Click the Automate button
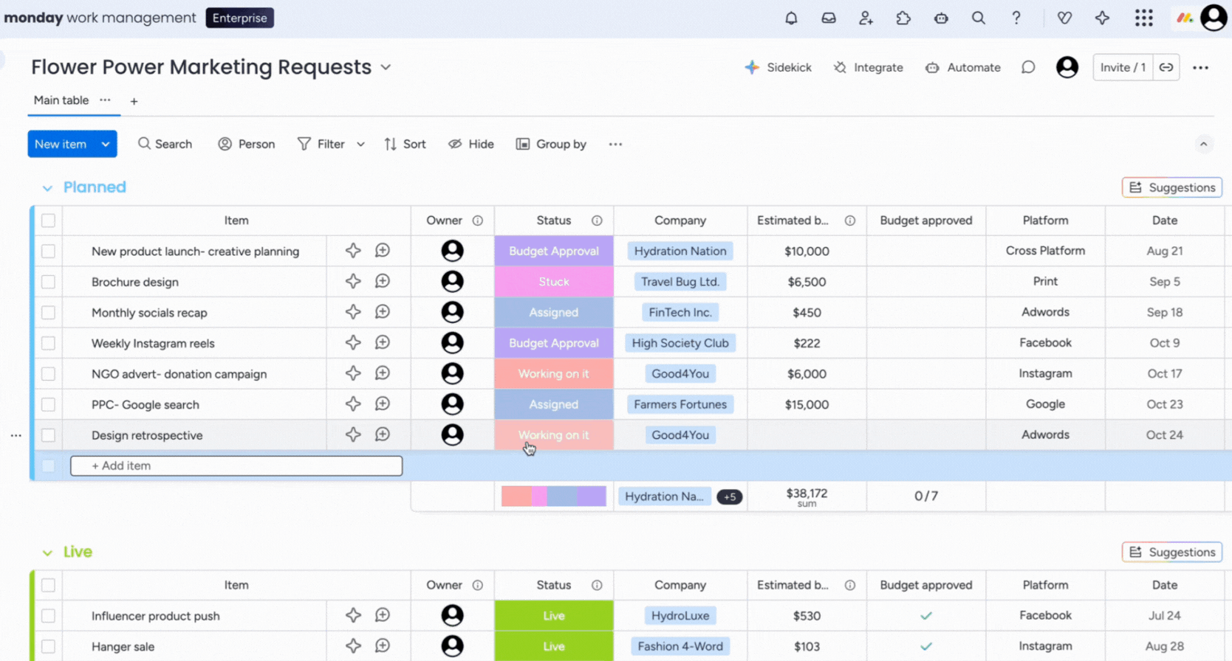The height and width of the screenshot is (661, 1232). tap(963, 67)
